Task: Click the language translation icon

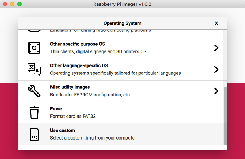Action: click(34, 69)
